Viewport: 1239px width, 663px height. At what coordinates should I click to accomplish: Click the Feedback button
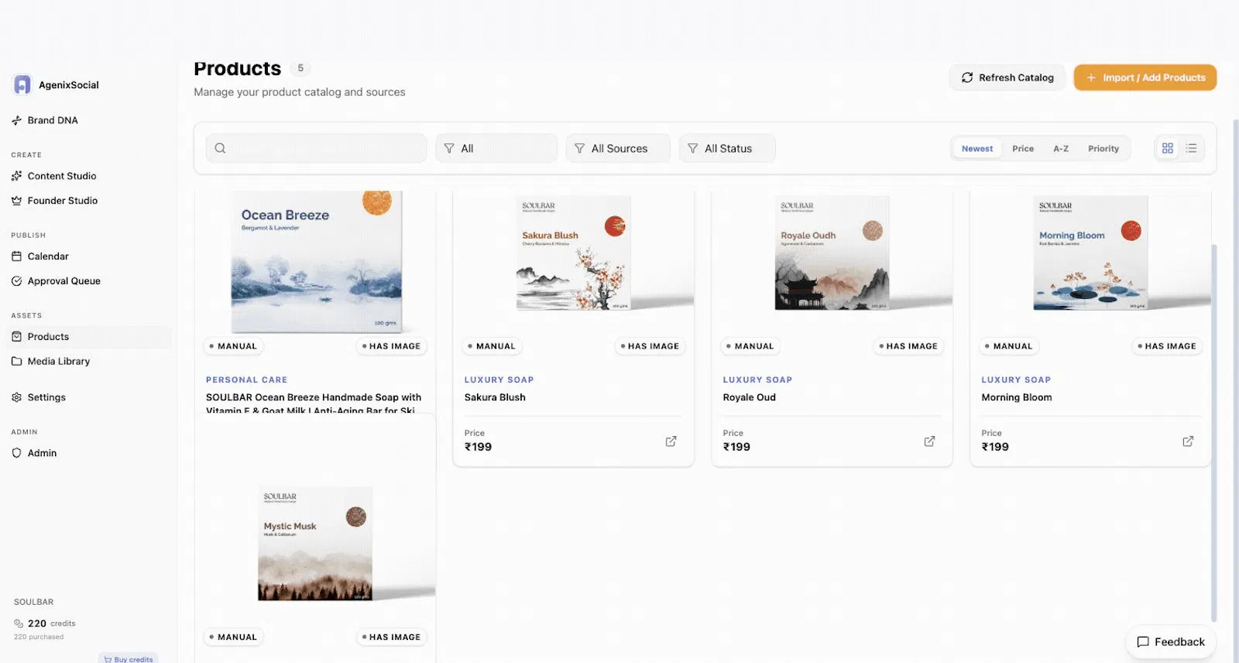(x=1171, y=642)
